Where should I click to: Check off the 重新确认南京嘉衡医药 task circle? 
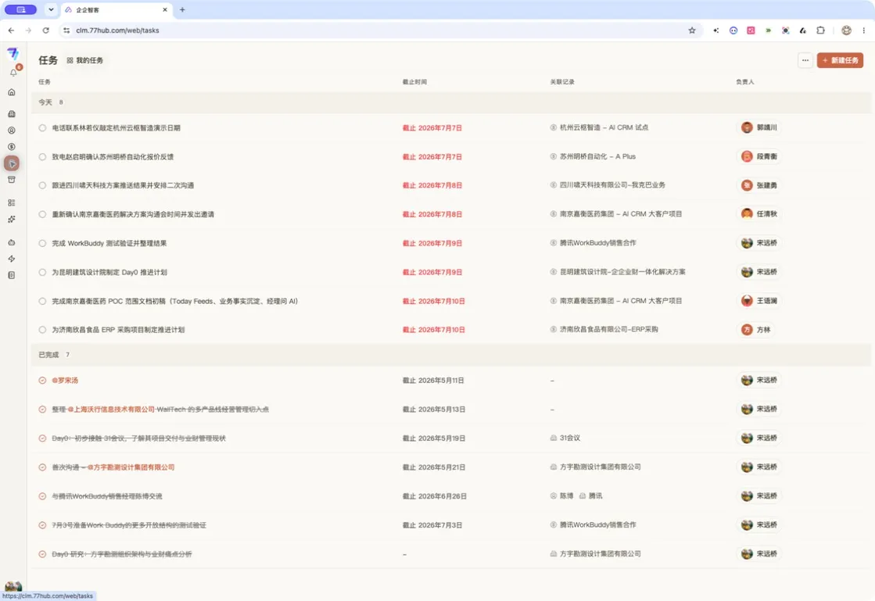pyautogui.click(x=42, y=214)
